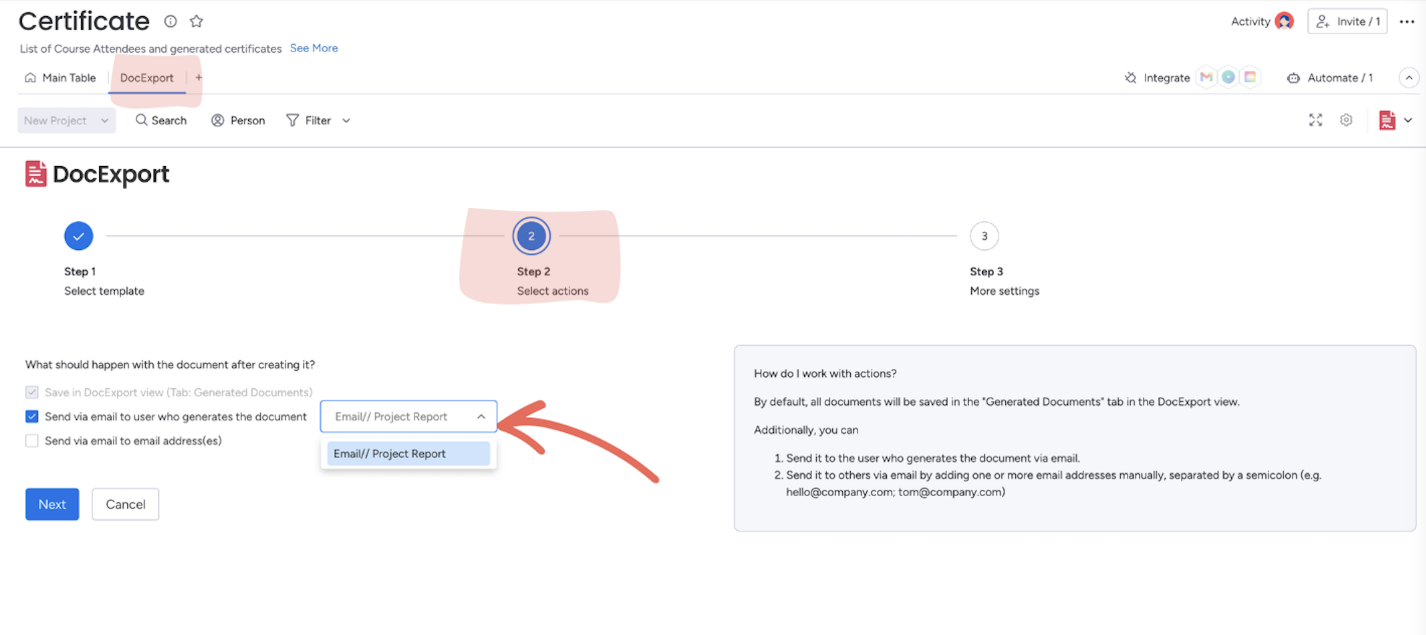Click the disabled Save in DocExport view checkbox
Screen dimensions: 1426x635
point(32,392)
